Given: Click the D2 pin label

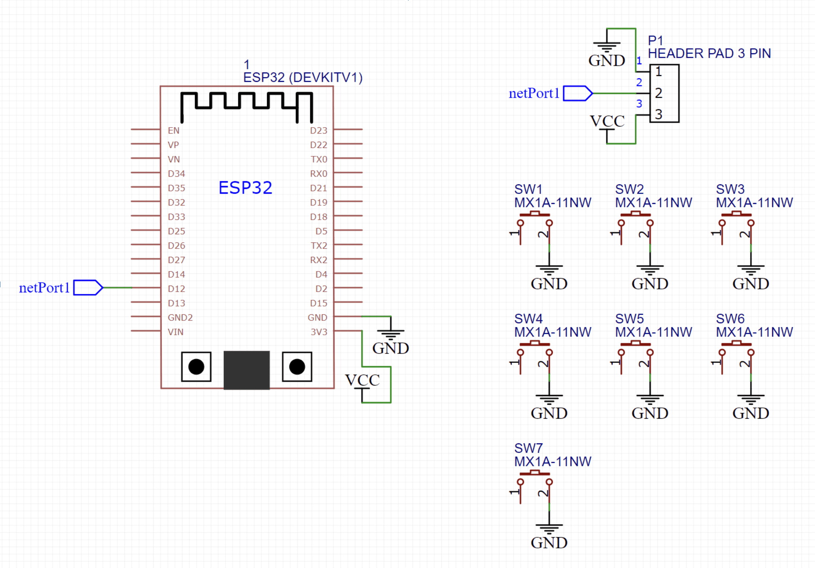Looking at the screenshot, I should [x=321, y=289].
